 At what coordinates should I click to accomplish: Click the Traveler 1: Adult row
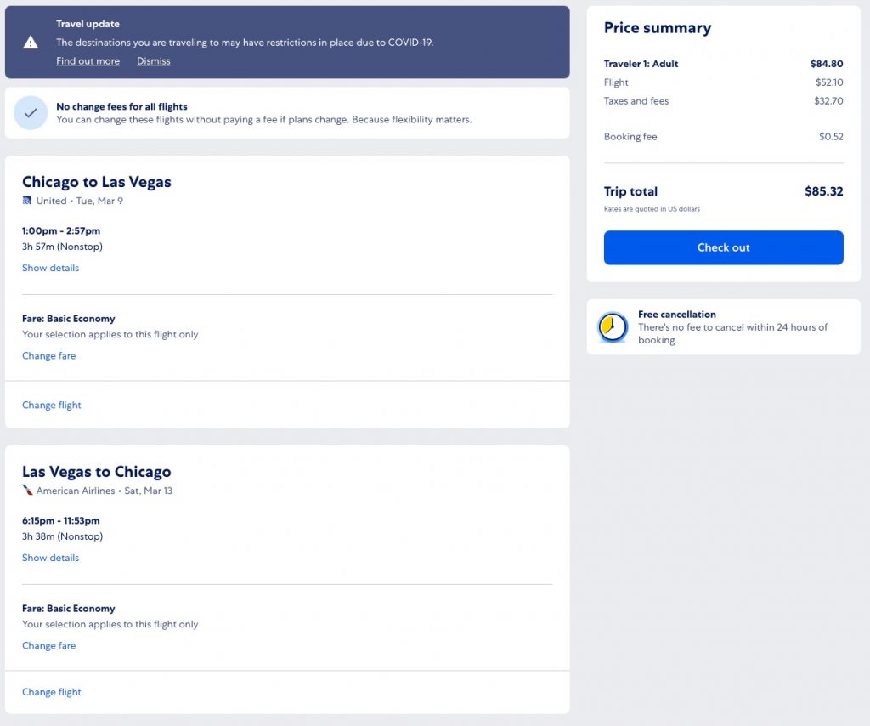pyautogui.click(x=641, y=64)
